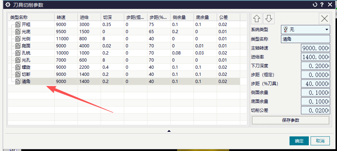Confirm with the 确定 button

299,141
